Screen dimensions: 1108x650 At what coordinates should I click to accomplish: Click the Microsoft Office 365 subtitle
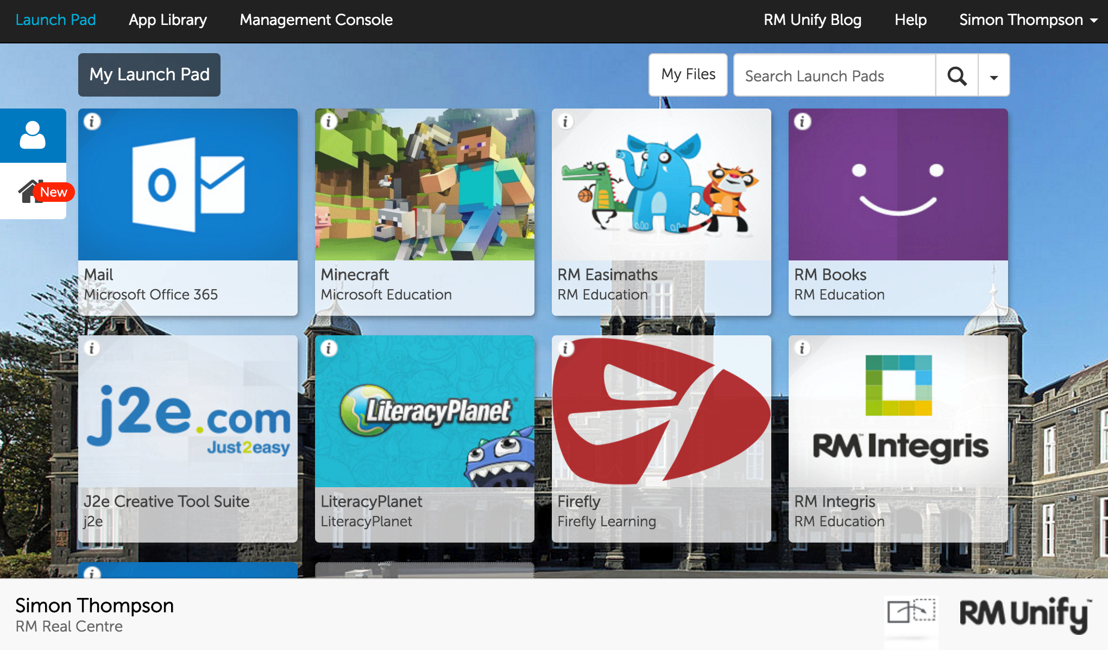151,295
